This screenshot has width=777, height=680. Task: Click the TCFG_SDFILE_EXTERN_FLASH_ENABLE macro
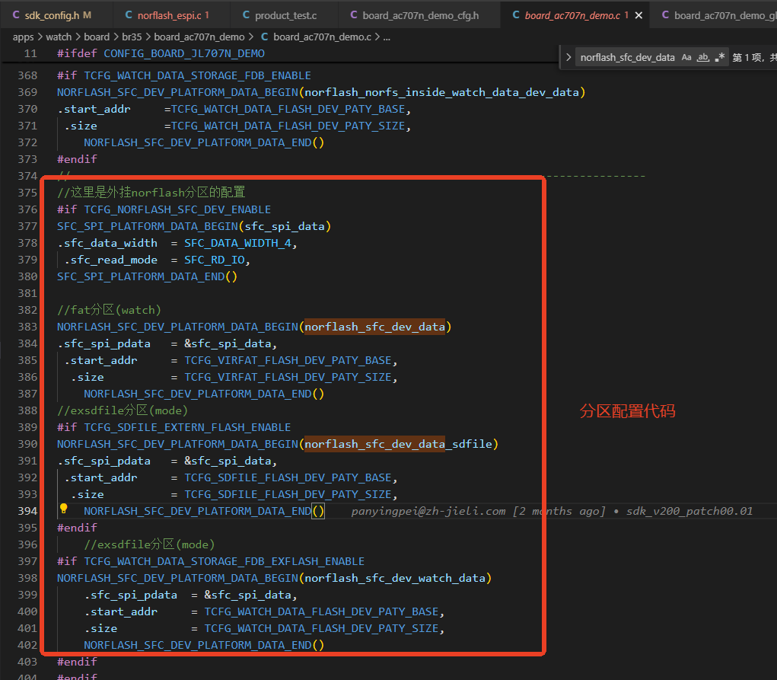(187, 427)
